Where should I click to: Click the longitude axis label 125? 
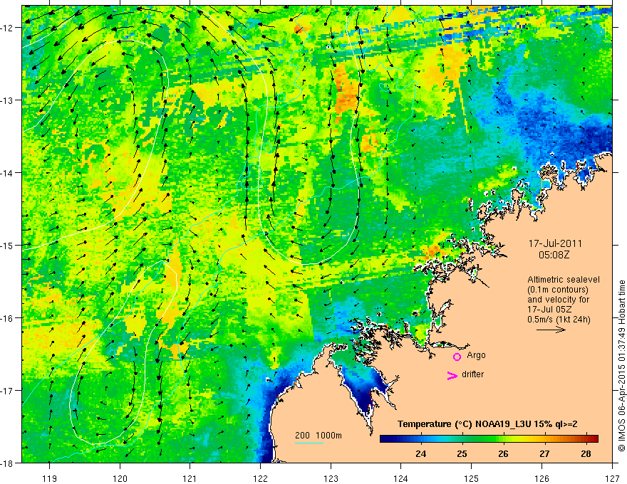pos(472,478)
